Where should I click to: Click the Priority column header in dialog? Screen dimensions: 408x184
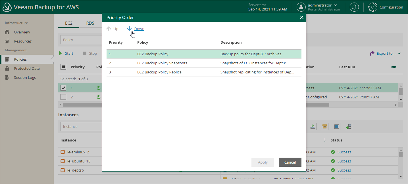116,42
